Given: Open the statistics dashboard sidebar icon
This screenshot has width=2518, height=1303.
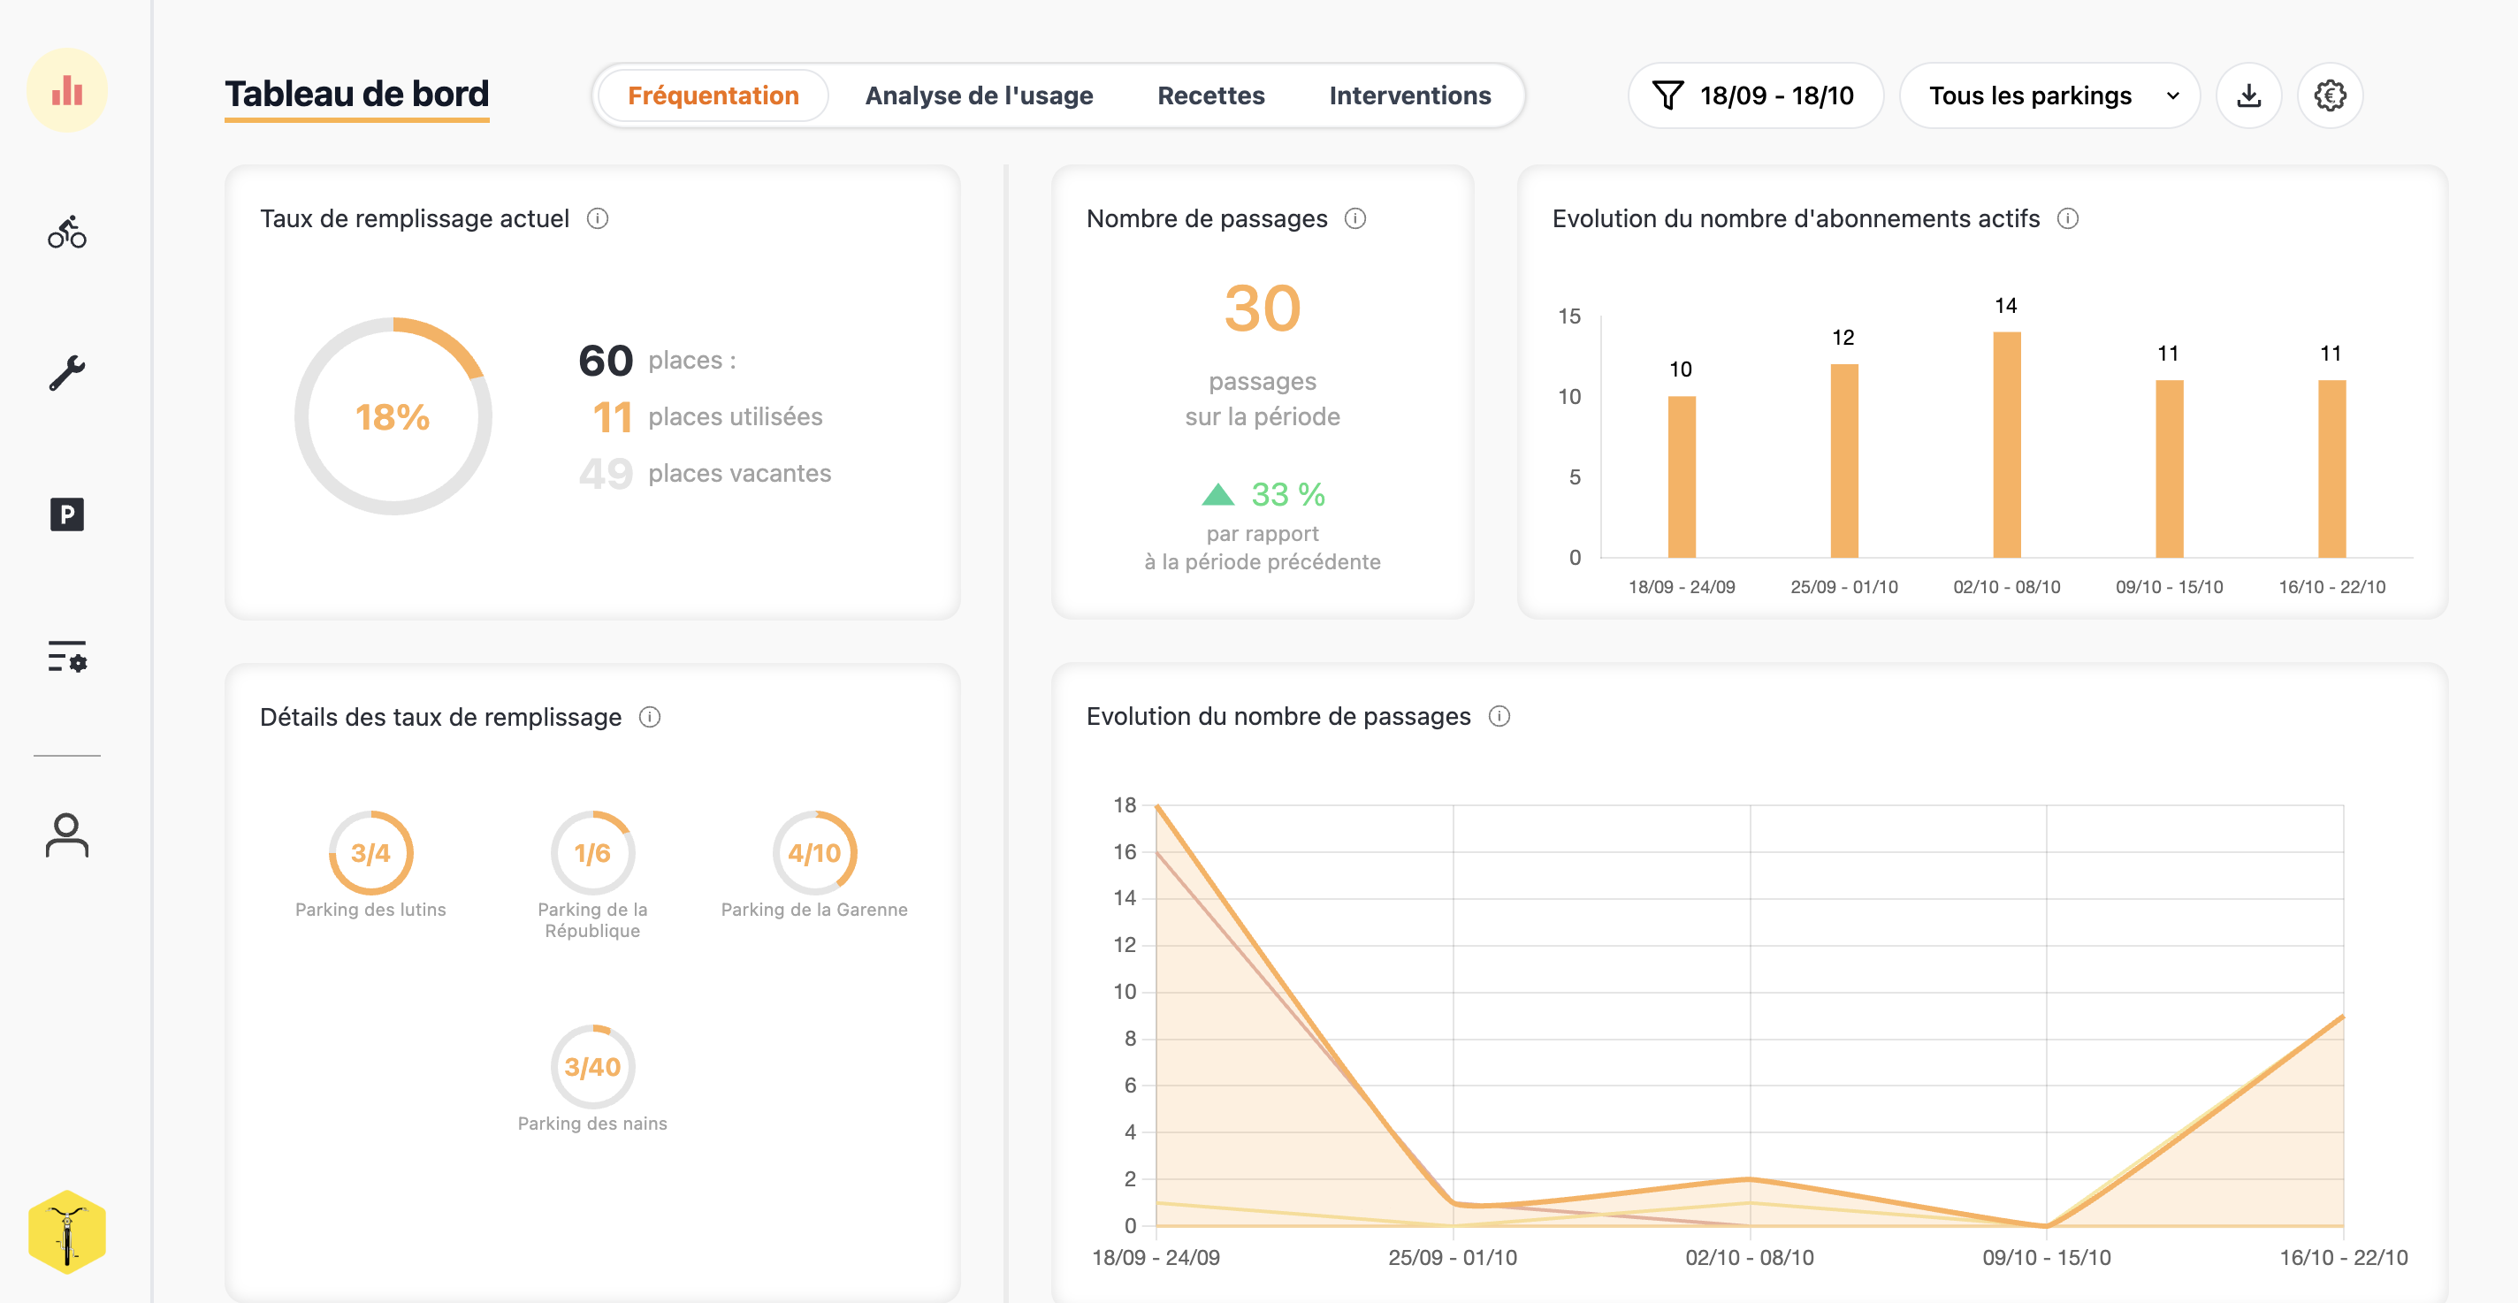Looking at the screenshot, I should 66,91.
